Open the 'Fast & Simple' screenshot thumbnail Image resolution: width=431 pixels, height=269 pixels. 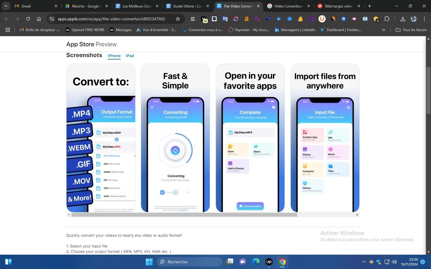pos(175,138)
